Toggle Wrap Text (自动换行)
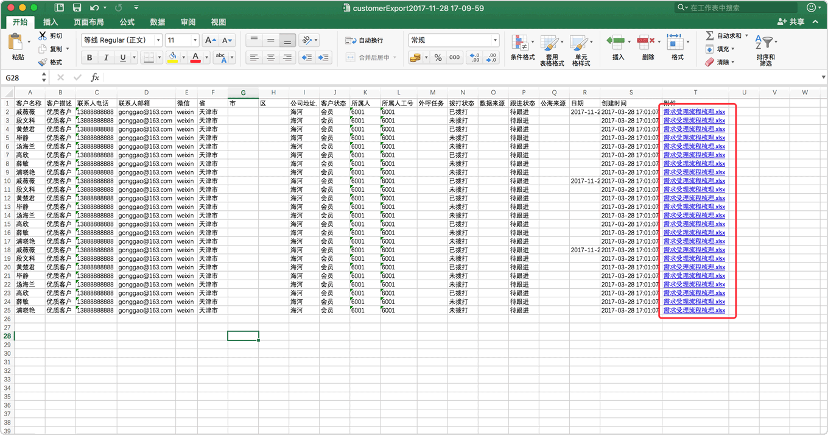 [x=364, y=40]
